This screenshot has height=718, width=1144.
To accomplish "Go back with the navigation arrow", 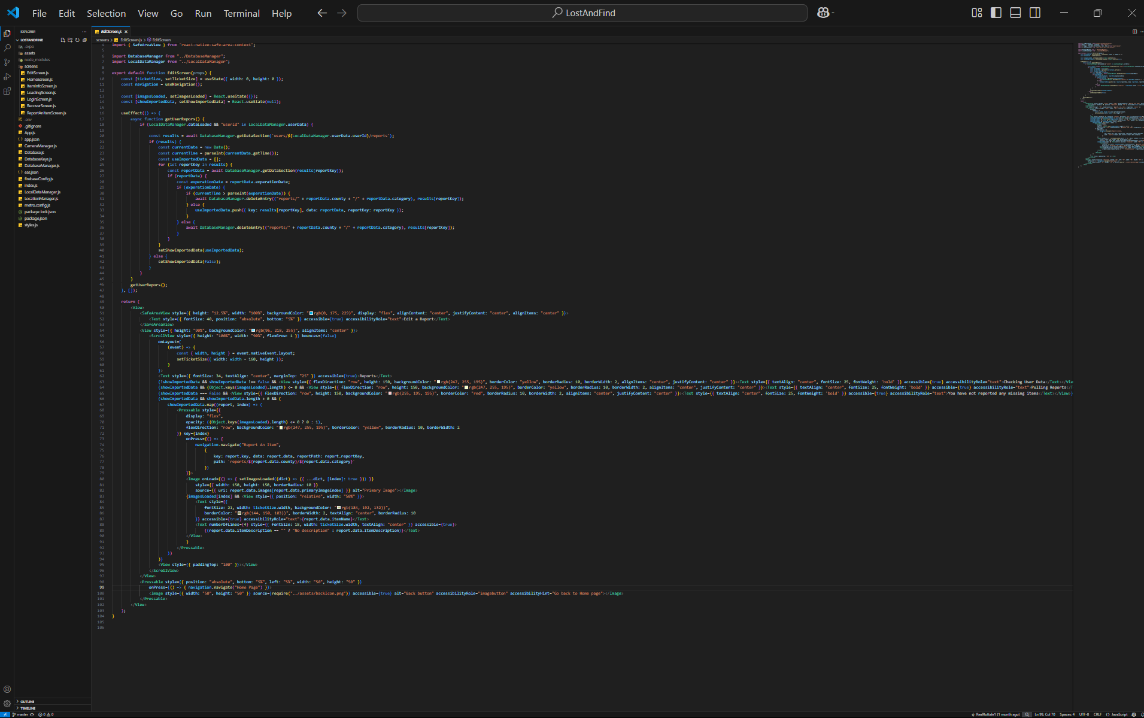I will click(322, 13).
